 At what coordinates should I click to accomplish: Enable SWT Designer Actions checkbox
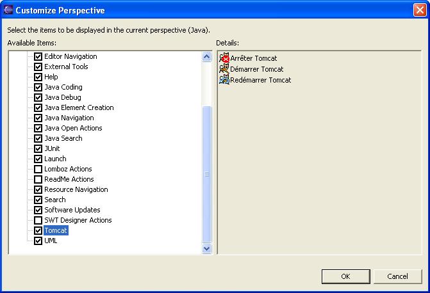click(x=38, y=220)
